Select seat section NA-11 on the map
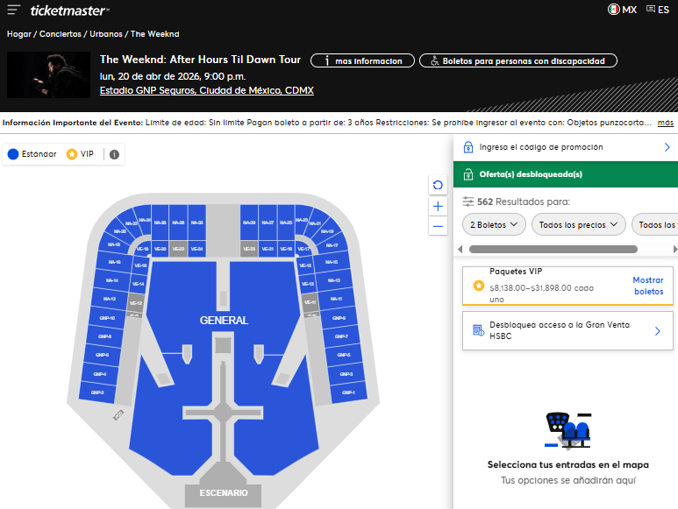This screenshot has height=509, width=678. 337,299
